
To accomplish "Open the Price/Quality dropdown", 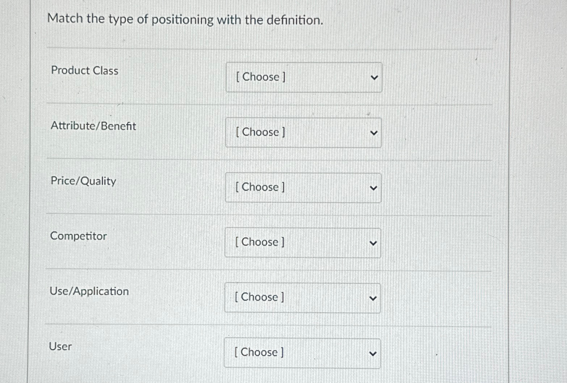I will point(303,187).
